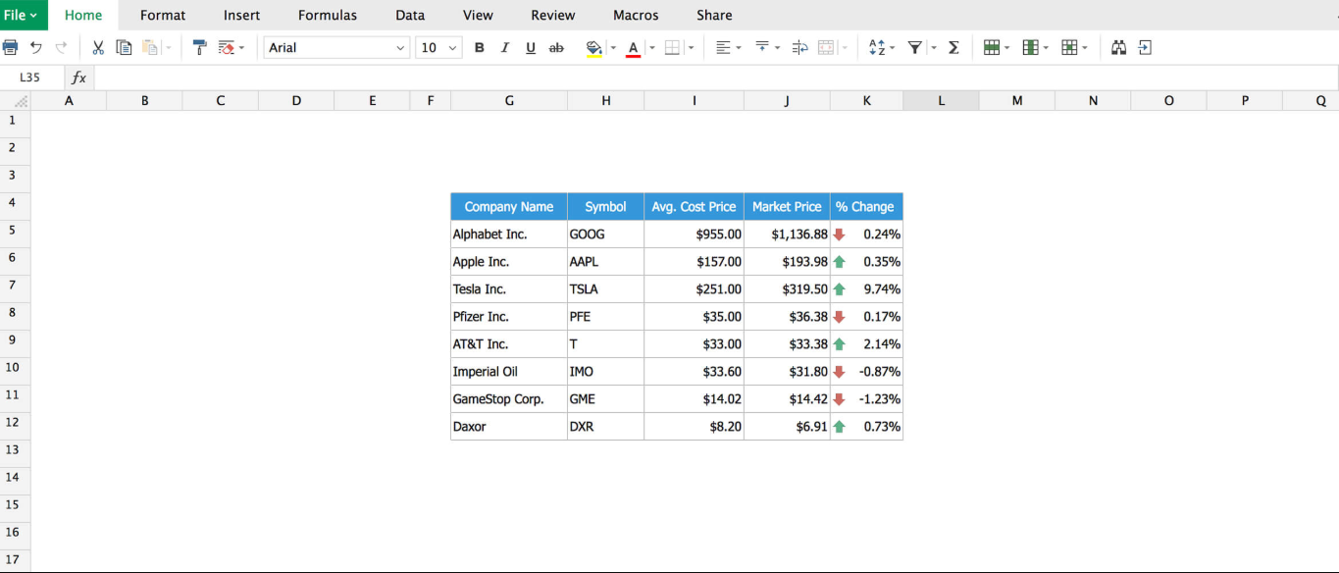Undo the last action
Image resolution: width=1339 pixels, height=573 pixels.
coord(35,46)
